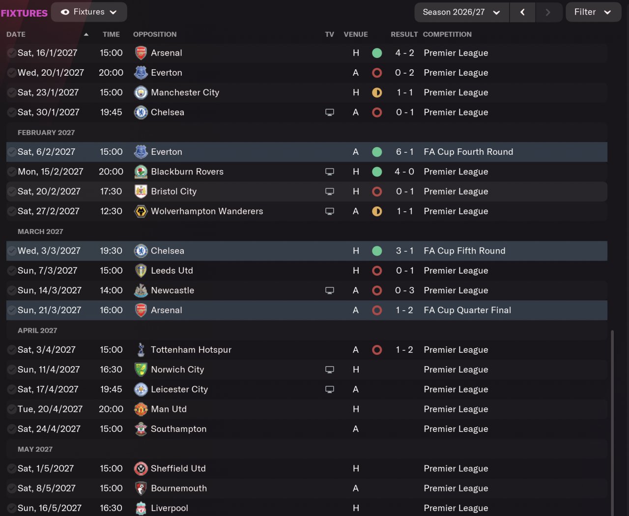
Task: Toggle the checkmark for Sat, 6/2/2027 fixture
Action: point(11,152)
